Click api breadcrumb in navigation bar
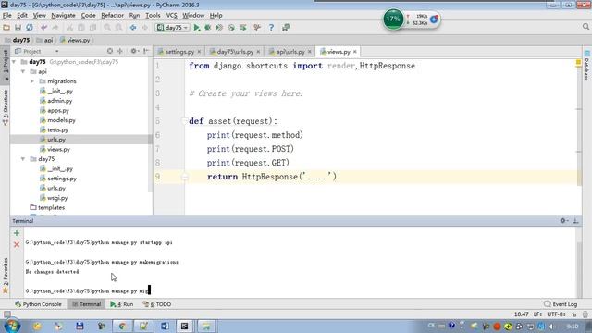The height and width of the screenshot is (333, 592). (x=45, y=40)
